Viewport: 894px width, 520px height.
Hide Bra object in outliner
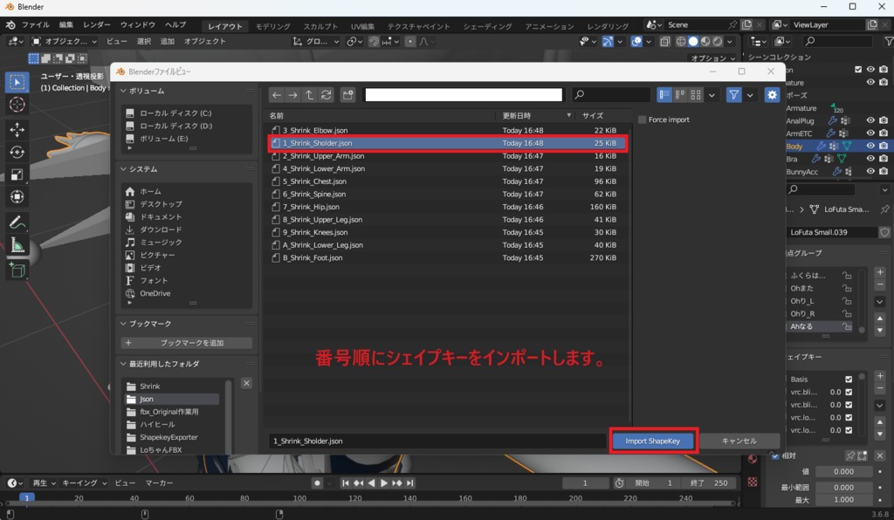[870, 158]
